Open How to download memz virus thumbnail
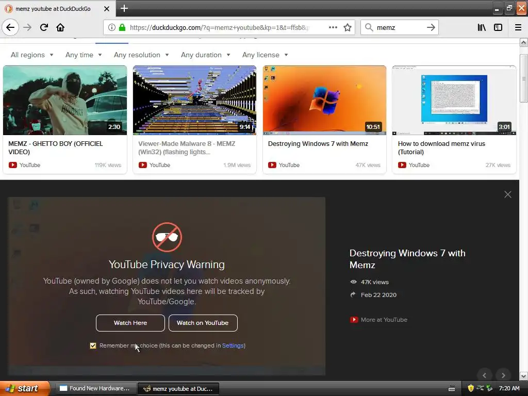 pyautogui.click(x=454, y=101)
